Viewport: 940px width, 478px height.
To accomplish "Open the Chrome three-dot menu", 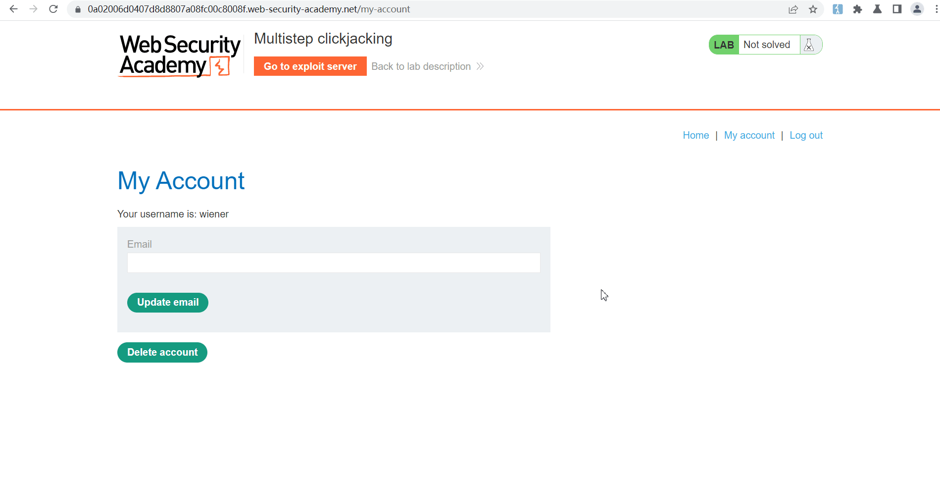I will coord(936,9).
